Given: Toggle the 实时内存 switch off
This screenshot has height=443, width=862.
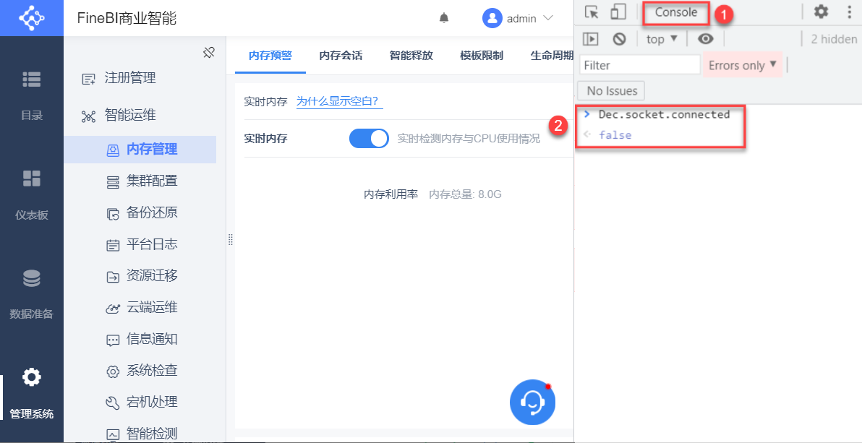Looking at the screenshot, I should 369,139.
